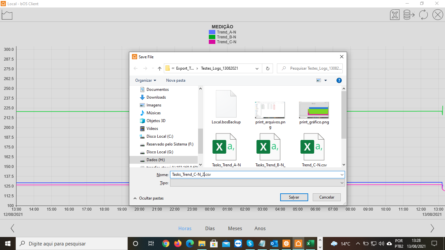The width and height of the screenshot is (445, 250).
Task: Click the Trend_A-N blue legend swatch
Action: (212, 32)
